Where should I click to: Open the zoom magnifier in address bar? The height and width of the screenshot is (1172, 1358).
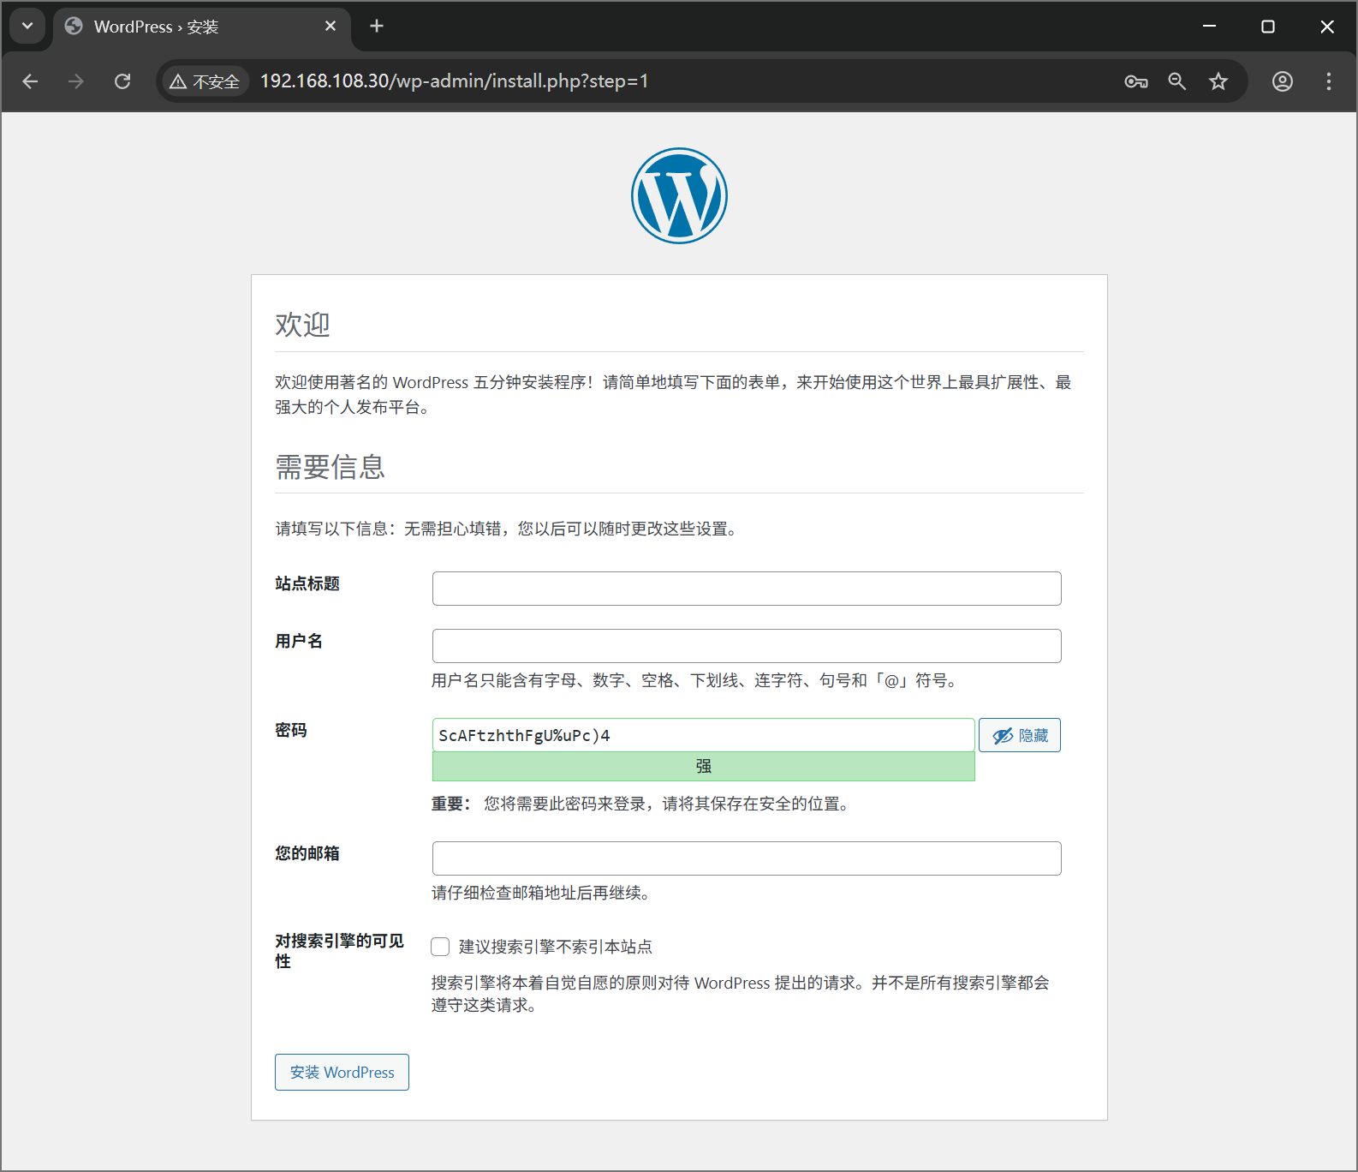pos(1177,81)
